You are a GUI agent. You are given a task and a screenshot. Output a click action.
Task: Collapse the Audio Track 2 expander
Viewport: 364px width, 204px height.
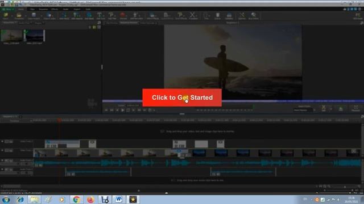[2, 169]
